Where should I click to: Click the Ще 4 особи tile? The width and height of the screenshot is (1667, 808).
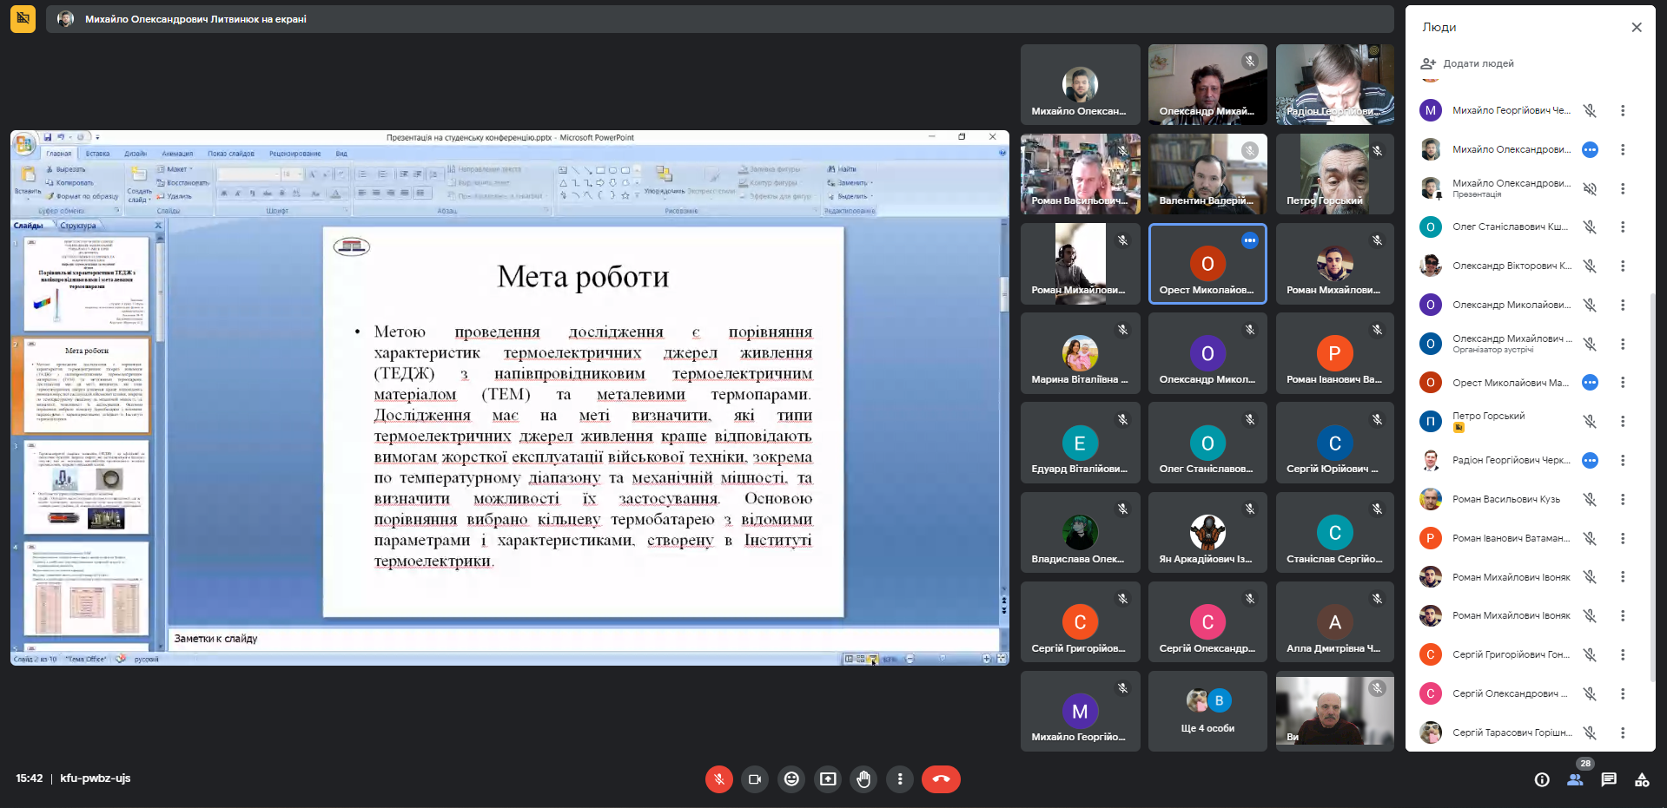pyautogui.click(x=1207, y=712)
